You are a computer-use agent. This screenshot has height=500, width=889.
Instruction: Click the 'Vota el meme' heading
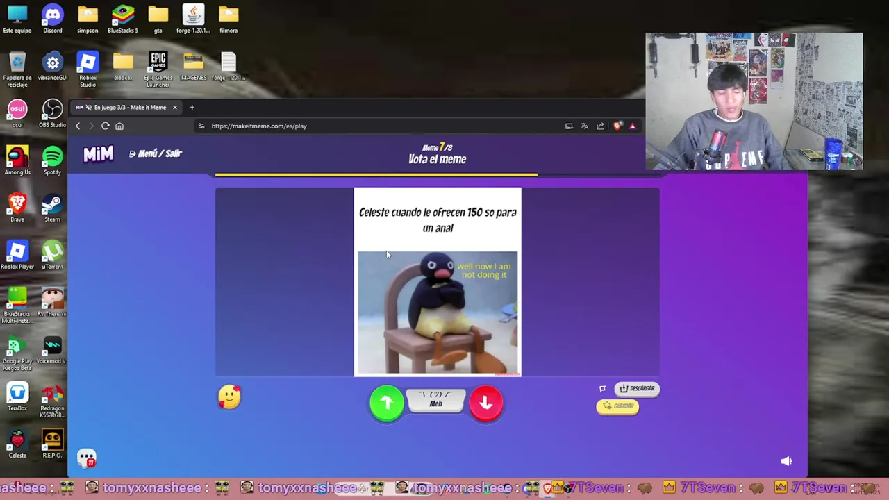click(437, 159)
